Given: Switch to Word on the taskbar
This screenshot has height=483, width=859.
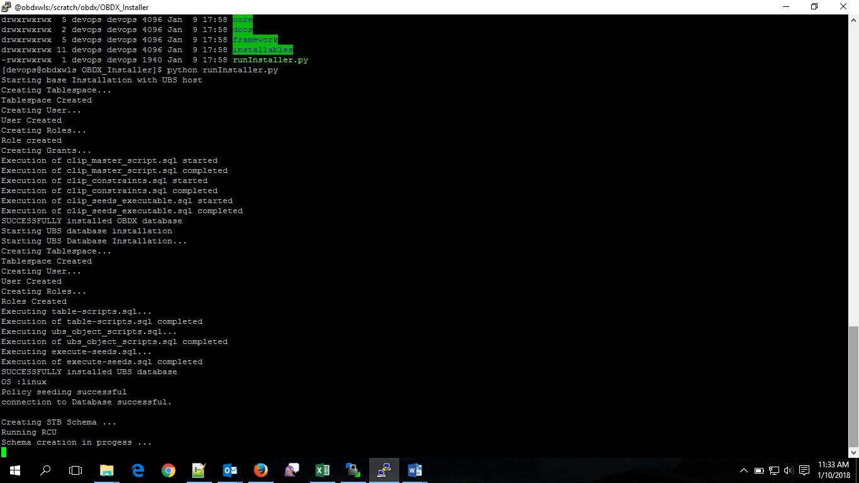Looking at the screenshot, I should (x=414, y=470).
